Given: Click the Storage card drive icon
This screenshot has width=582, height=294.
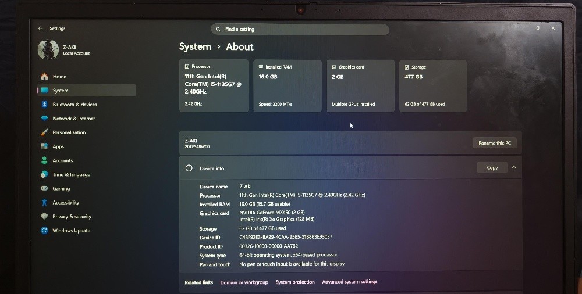Looking at the screenshot, I should click(407, 67).
